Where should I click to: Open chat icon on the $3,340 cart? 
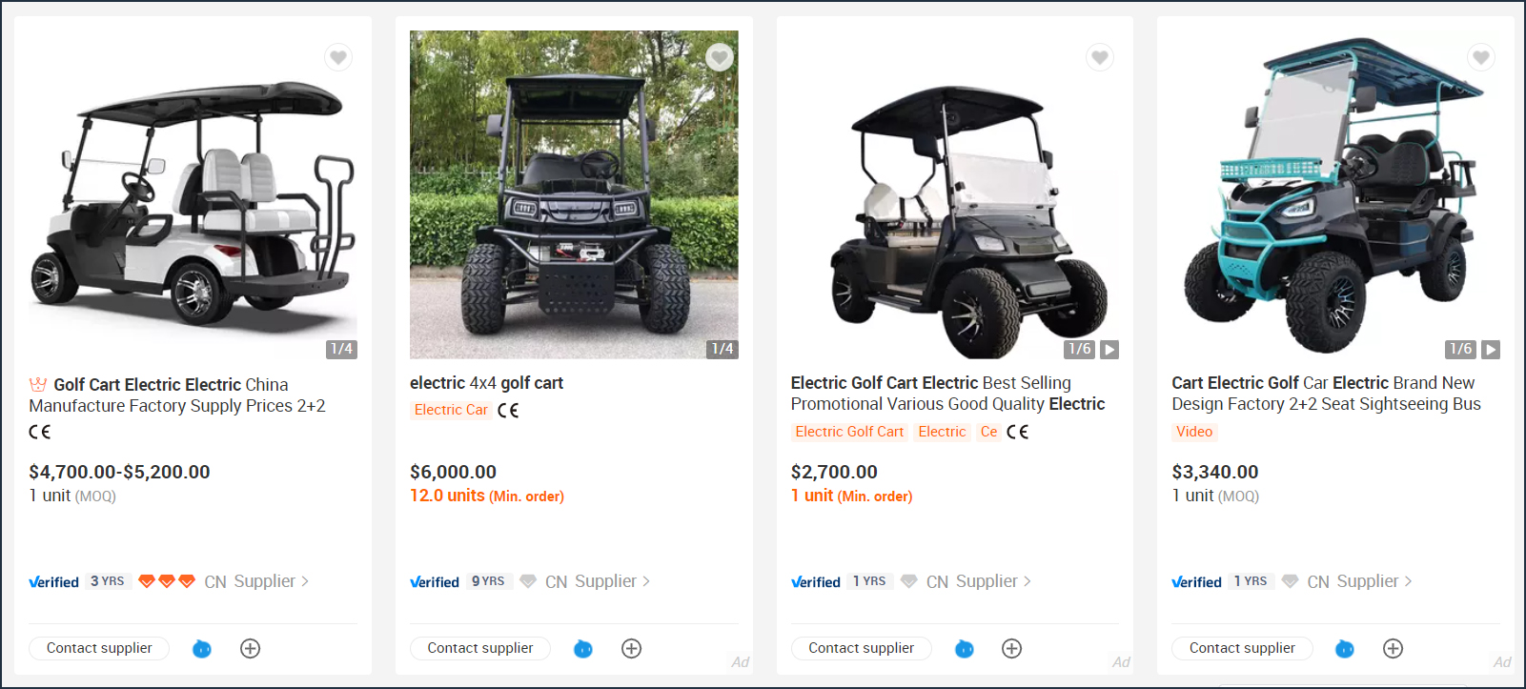point(1345,649)
